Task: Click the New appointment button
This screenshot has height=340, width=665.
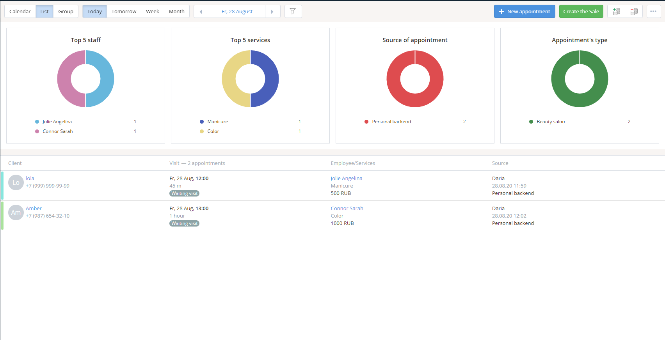Action: [x=525, y=11]
